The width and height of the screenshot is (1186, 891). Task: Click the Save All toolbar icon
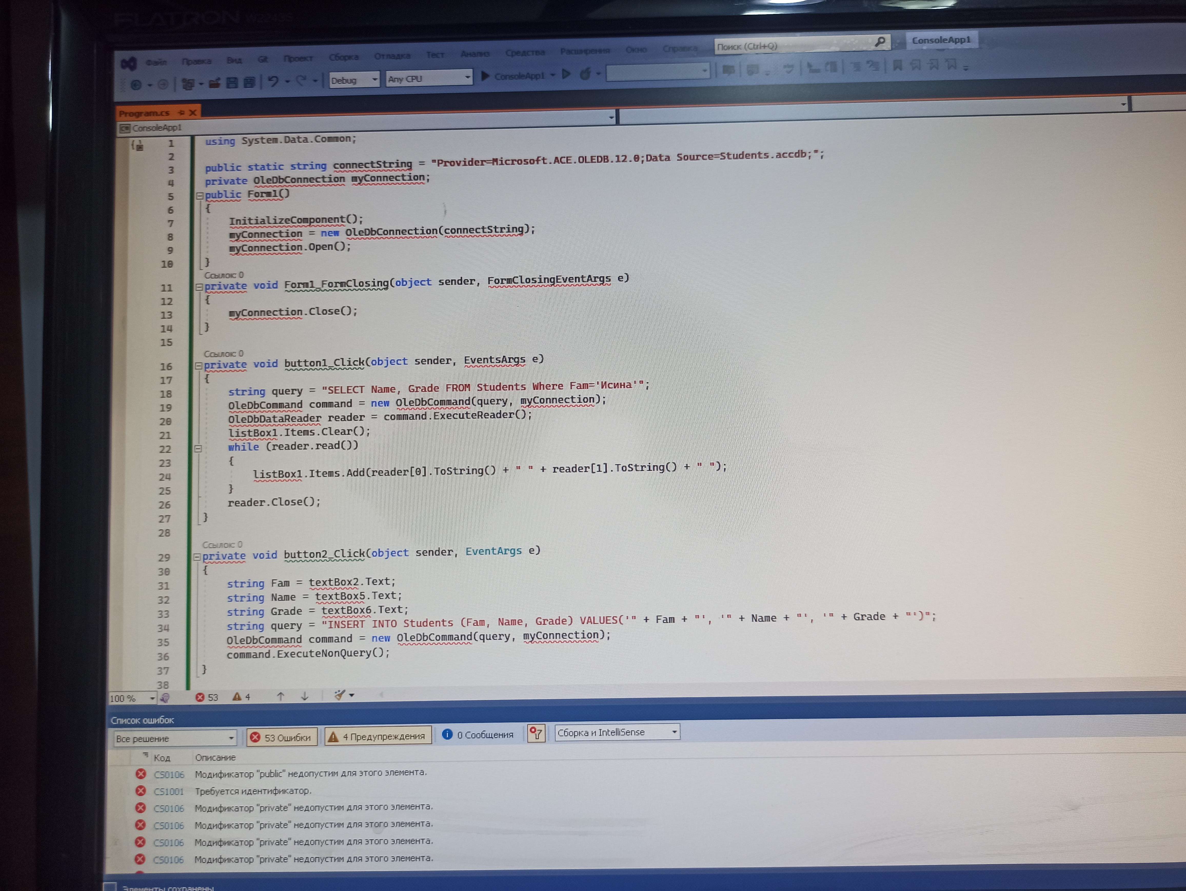pos(249,82)
